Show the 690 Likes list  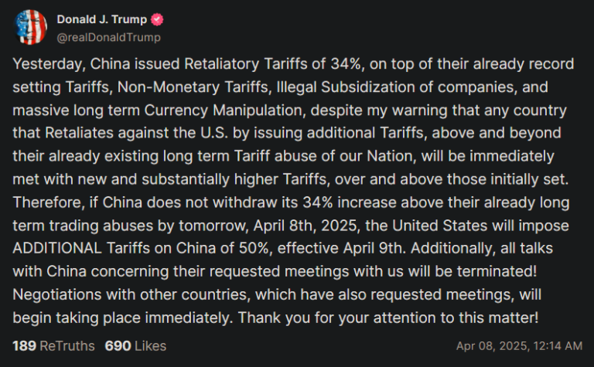[135, 346]
